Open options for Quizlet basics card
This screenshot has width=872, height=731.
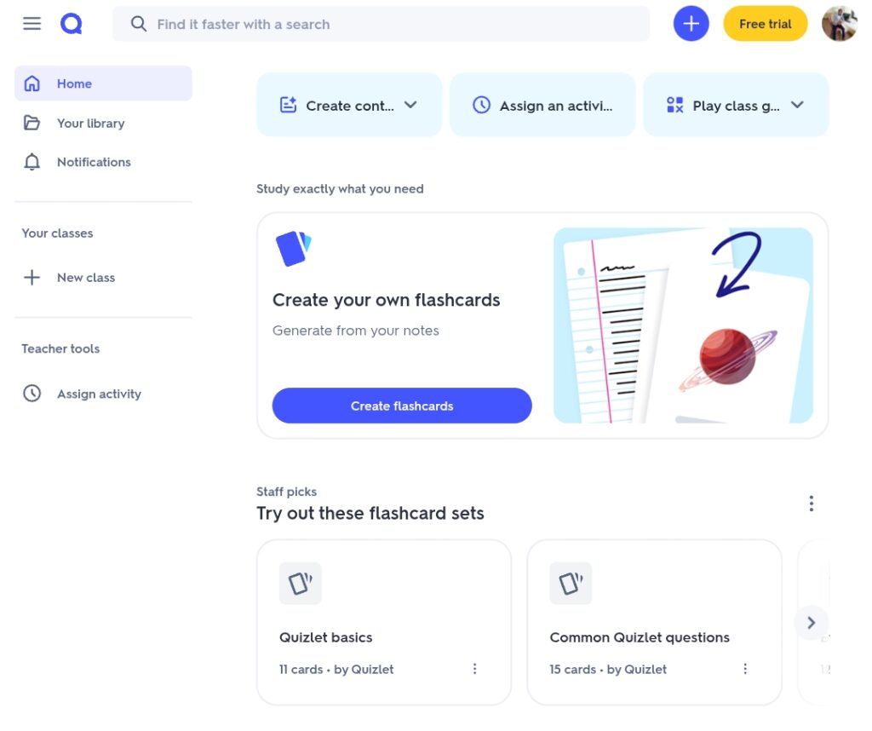pos(474,669)
